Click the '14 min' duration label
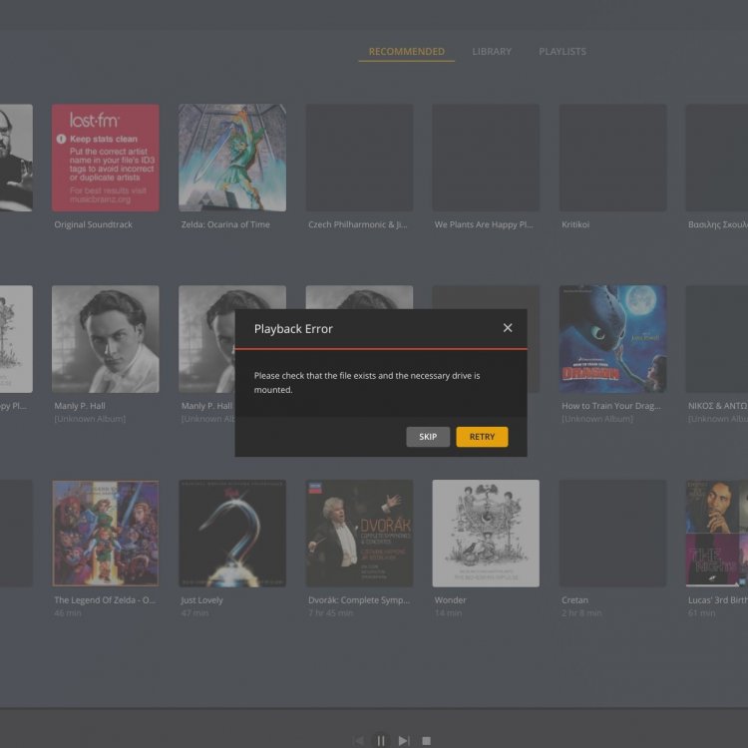Screen dimensions: 748x748 click(448, 613)
